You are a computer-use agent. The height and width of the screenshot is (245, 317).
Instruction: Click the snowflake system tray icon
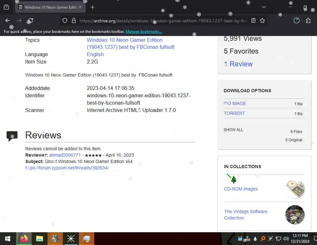[270, 239]
